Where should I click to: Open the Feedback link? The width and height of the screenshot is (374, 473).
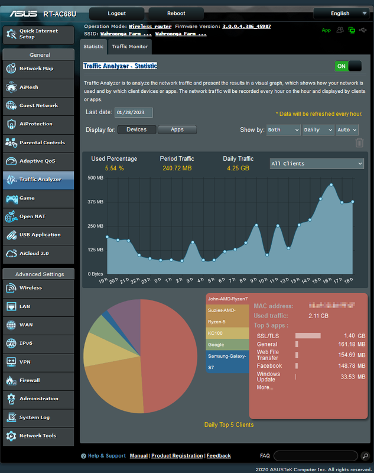219,456
